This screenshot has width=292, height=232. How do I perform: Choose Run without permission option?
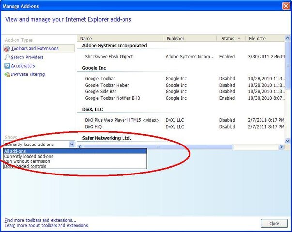point(75,161)
